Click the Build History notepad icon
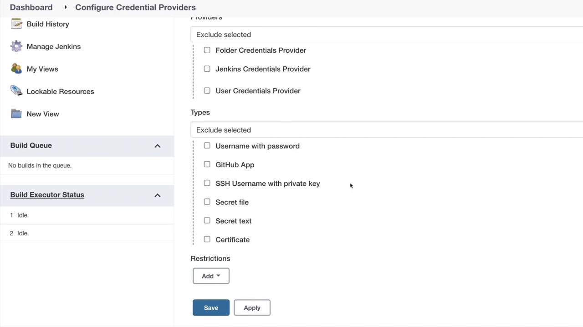The image size is (583, 327). 16,24
